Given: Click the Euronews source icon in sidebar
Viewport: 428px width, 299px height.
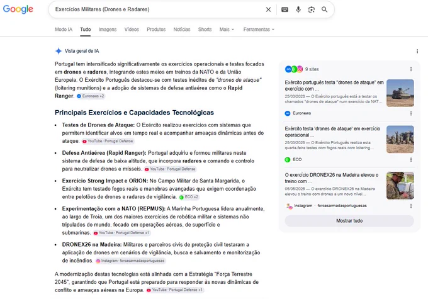Looking at the screenshot, I should pos(288,113).
